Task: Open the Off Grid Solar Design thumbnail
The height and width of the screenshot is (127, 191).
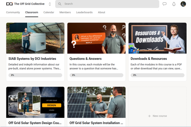Action: (35, 102)
